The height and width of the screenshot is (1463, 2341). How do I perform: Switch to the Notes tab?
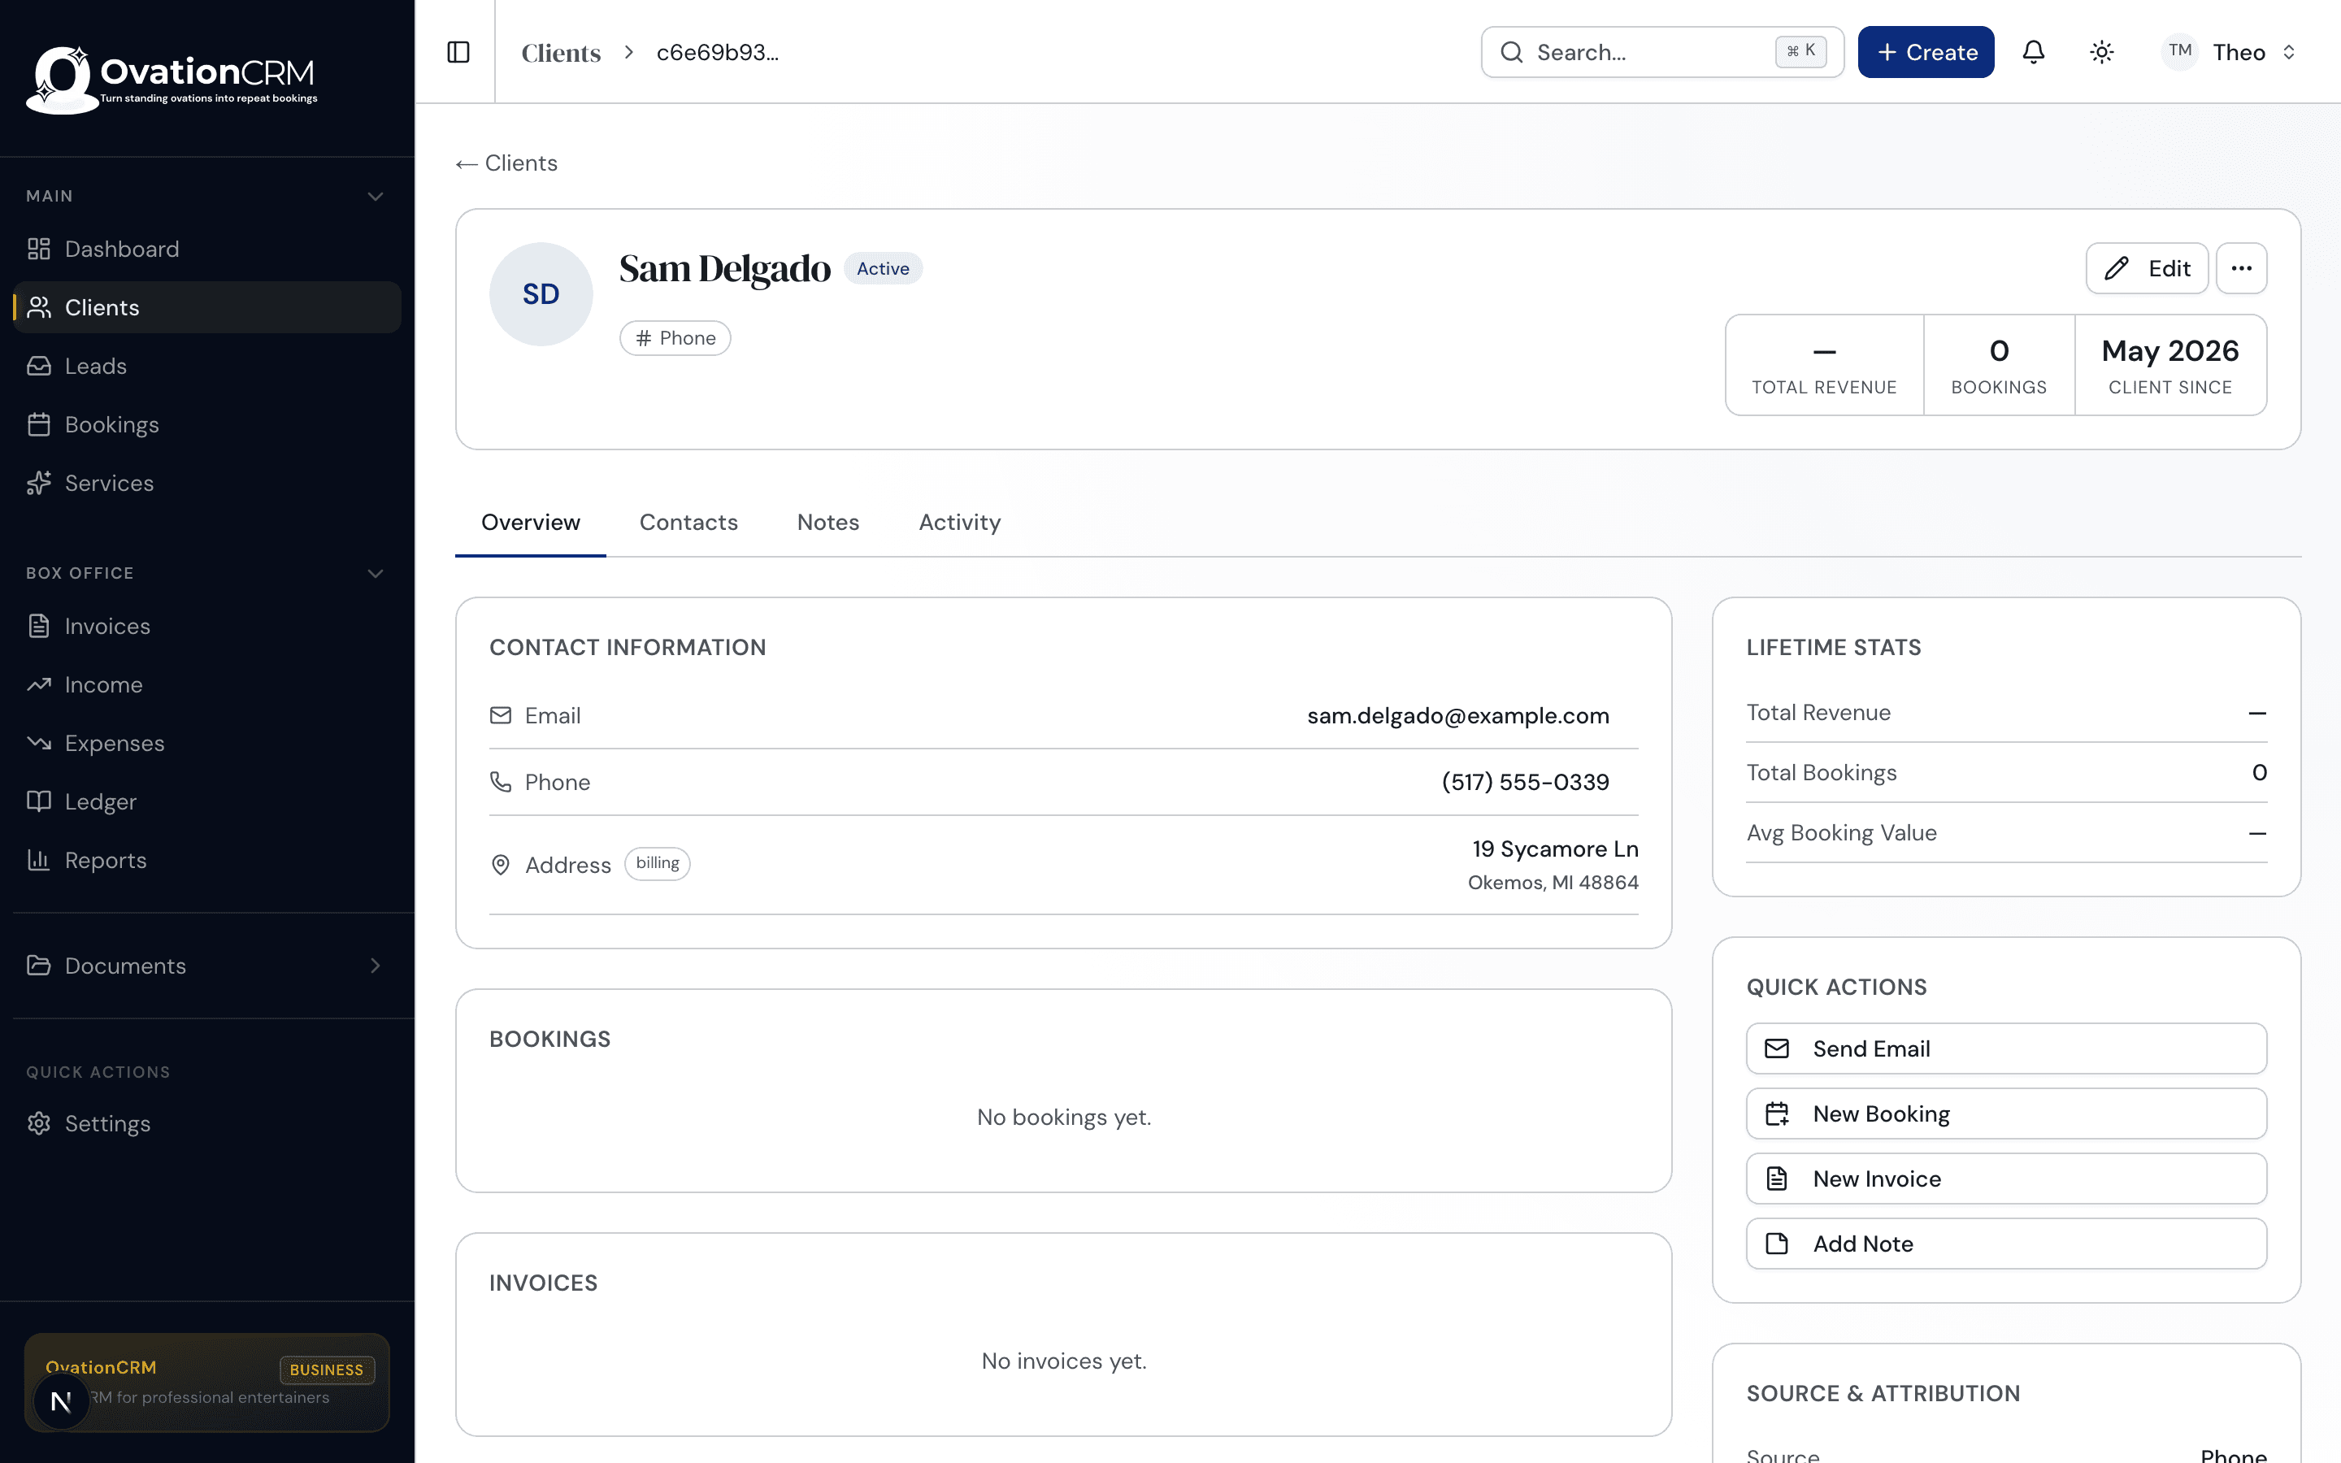pyautogui.click(x=828, y=523)
